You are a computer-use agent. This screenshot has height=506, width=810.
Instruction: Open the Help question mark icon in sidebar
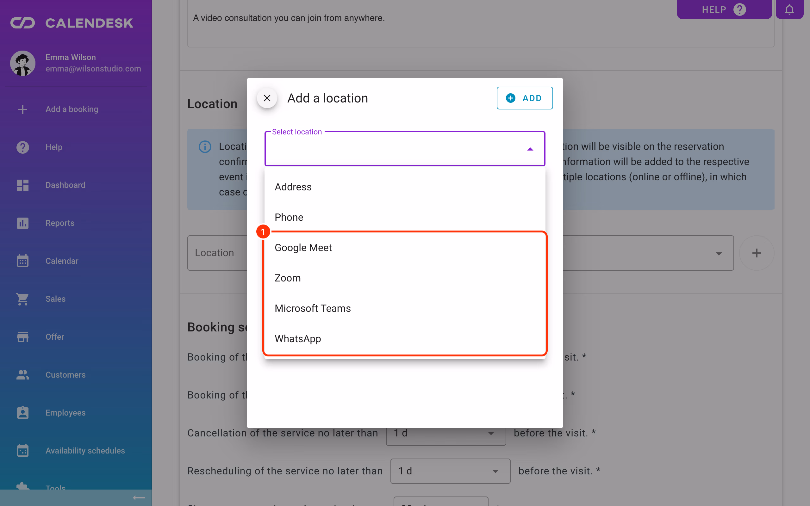23,147
